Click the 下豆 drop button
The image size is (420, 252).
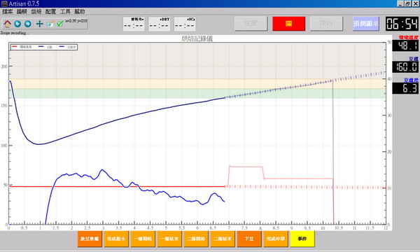(248, 239)
